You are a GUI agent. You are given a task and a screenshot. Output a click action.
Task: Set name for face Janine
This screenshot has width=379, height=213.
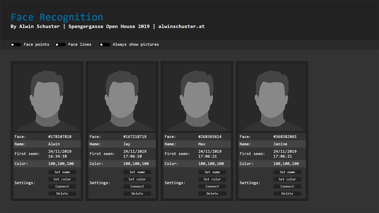point(287,172)
